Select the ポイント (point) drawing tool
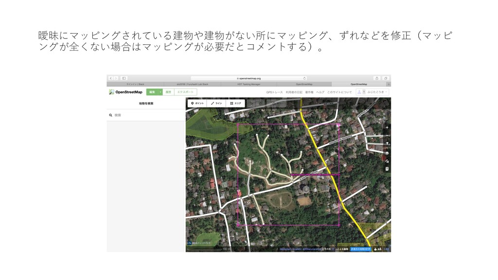This screenshot has width=498, height=280. [197, 103]
